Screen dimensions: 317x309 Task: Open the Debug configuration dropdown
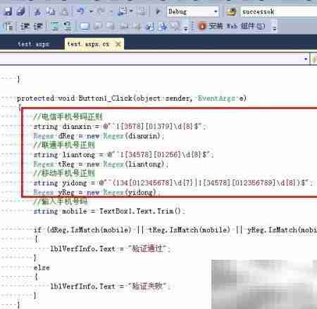tap(216, 11)
